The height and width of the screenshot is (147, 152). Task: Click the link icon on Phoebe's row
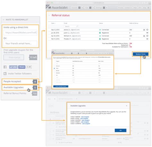pyautogui.click(x=147, y=39)
